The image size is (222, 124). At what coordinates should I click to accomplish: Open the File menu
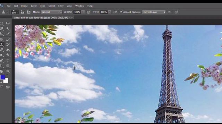pyautogui.click(x=9, y=6)
